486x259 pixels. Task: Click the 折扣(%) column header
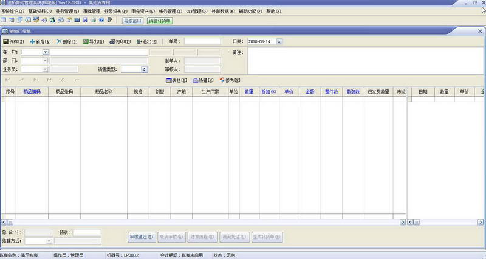point(269,92)
